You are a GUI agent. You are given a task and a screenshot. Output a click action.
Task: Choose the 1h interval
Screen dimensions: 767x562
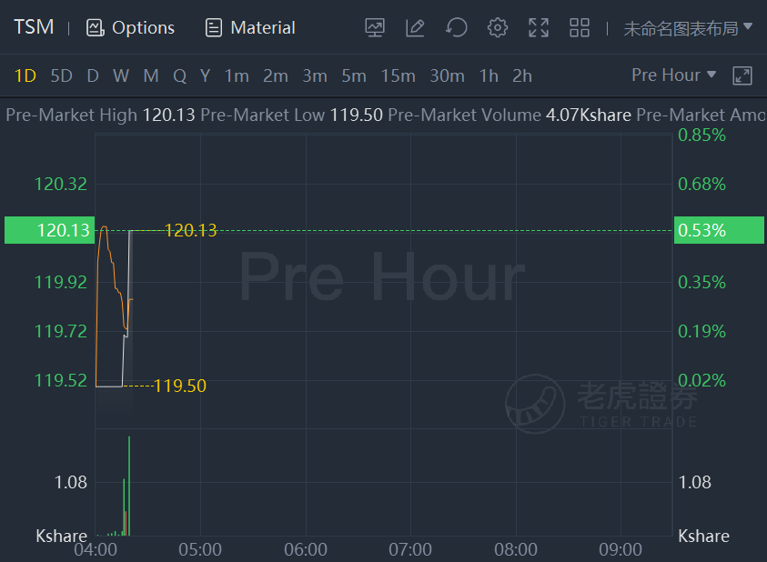[489, 75]
